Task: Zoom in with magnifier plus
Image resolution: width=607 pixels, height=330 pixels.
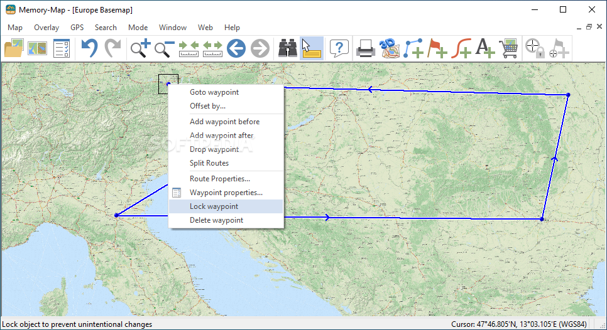Action: click(x=140, y=48)
